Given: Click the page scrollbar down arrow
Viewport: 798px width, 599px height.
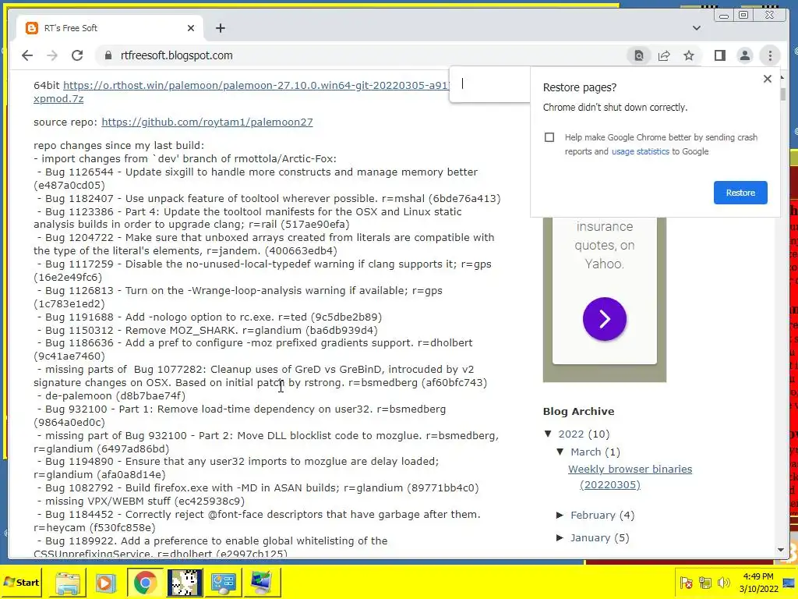Looking at the screenshot, I should click(781, 550).
